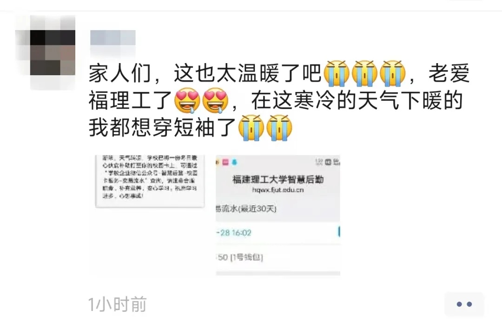Select the 流水(最近30天) heading
502x323 pixels.
[246, 209]
